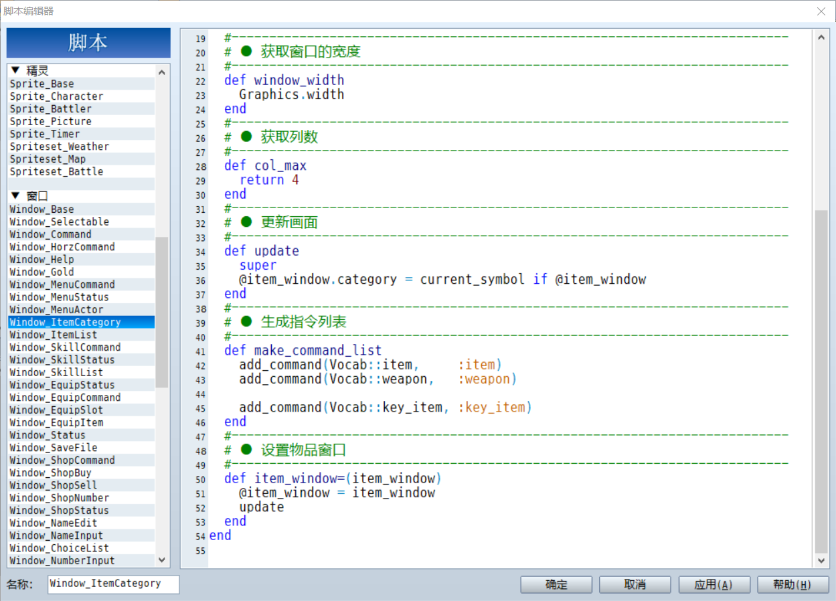
Task: Click the 确定 button
Action: pyautogui.click(x=556, y=584)
